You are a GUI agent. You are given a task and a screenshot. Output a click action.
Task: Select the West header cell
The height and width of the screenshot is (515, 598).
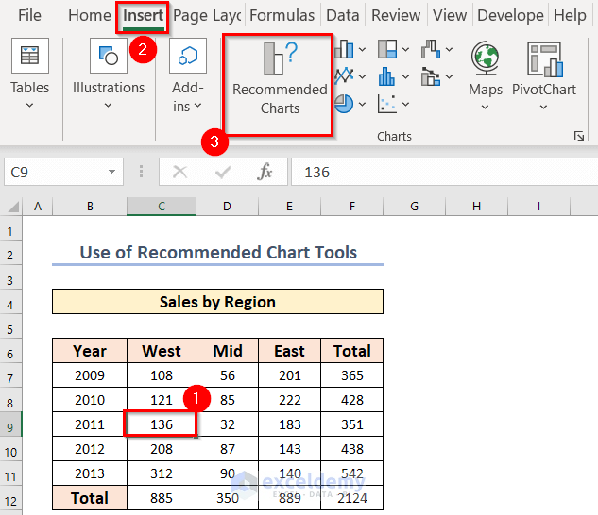tap(162, 351)
